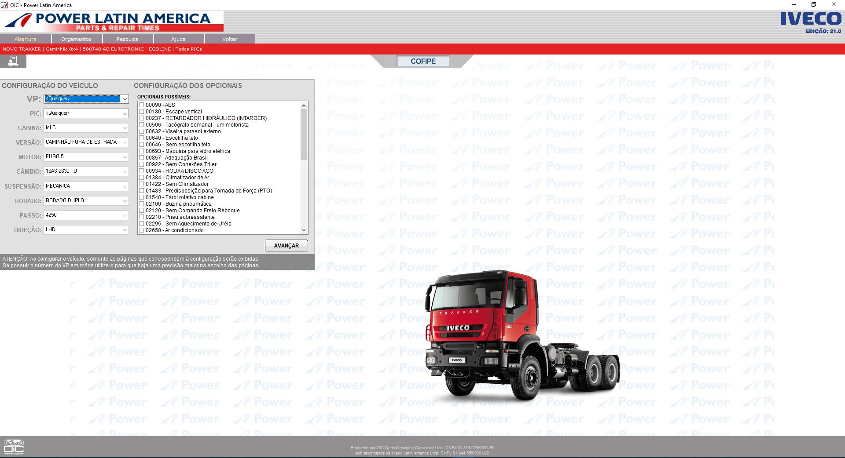Open the PASSO dropdown showing 4250

click(86, 215)
